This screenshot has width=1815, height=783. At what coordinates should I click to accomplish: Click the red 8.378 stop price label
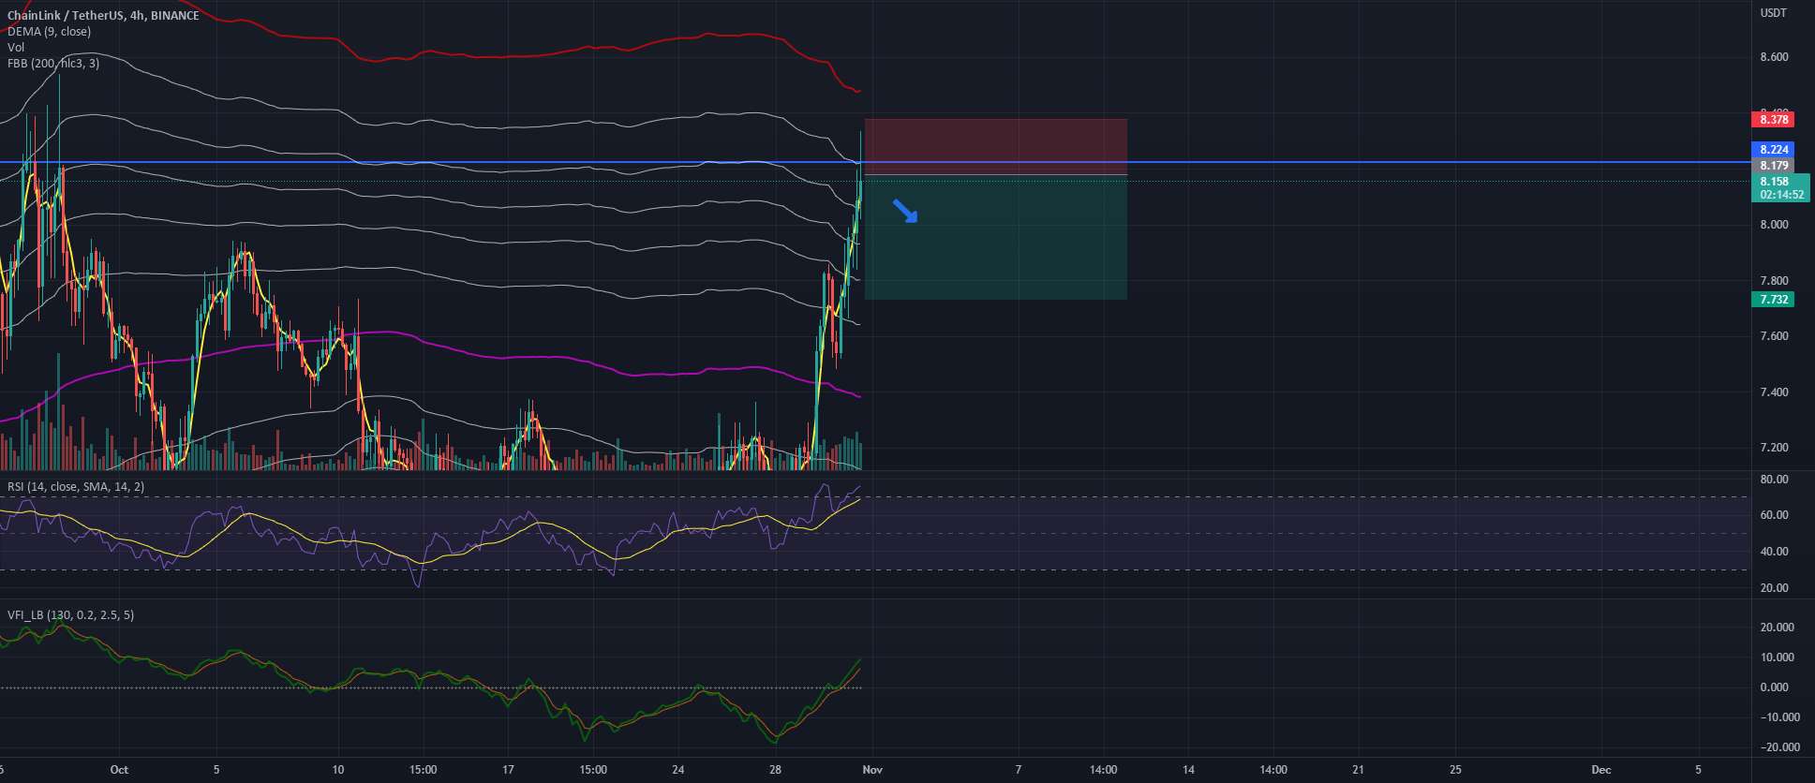click(1773, 119)
